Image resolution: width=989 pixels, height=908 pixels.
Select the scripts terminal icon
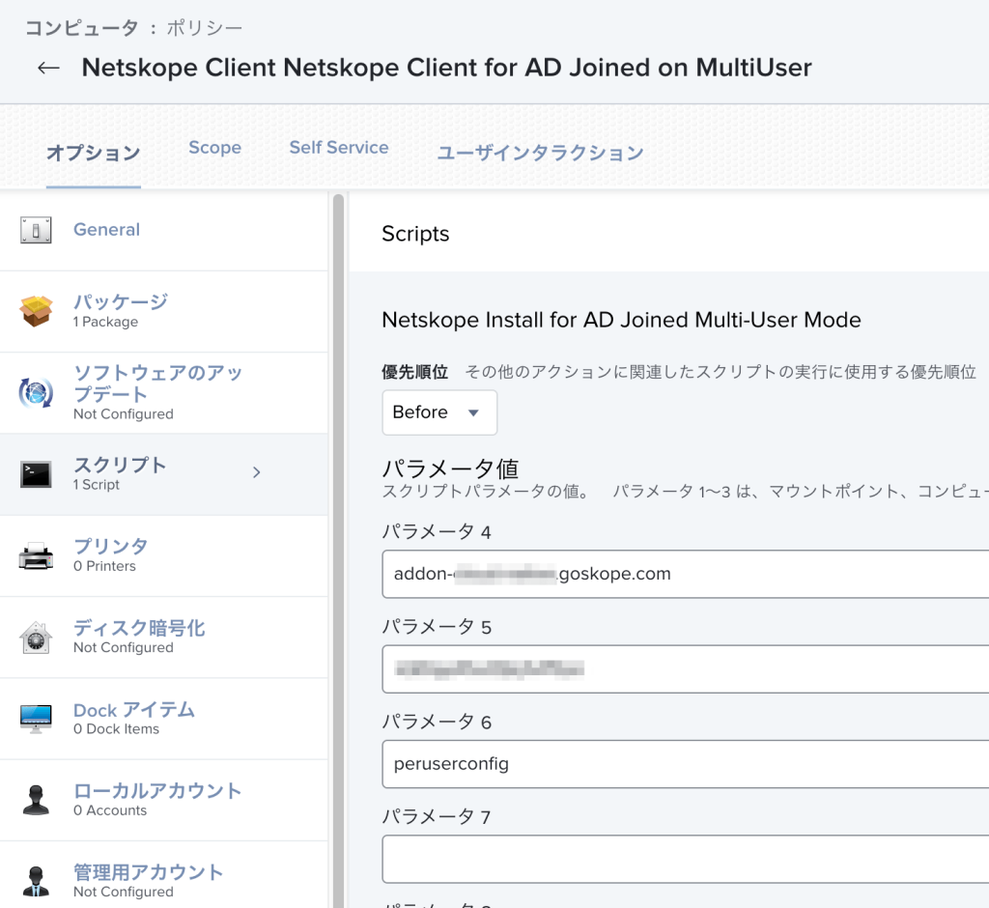(x=36, y=474)
